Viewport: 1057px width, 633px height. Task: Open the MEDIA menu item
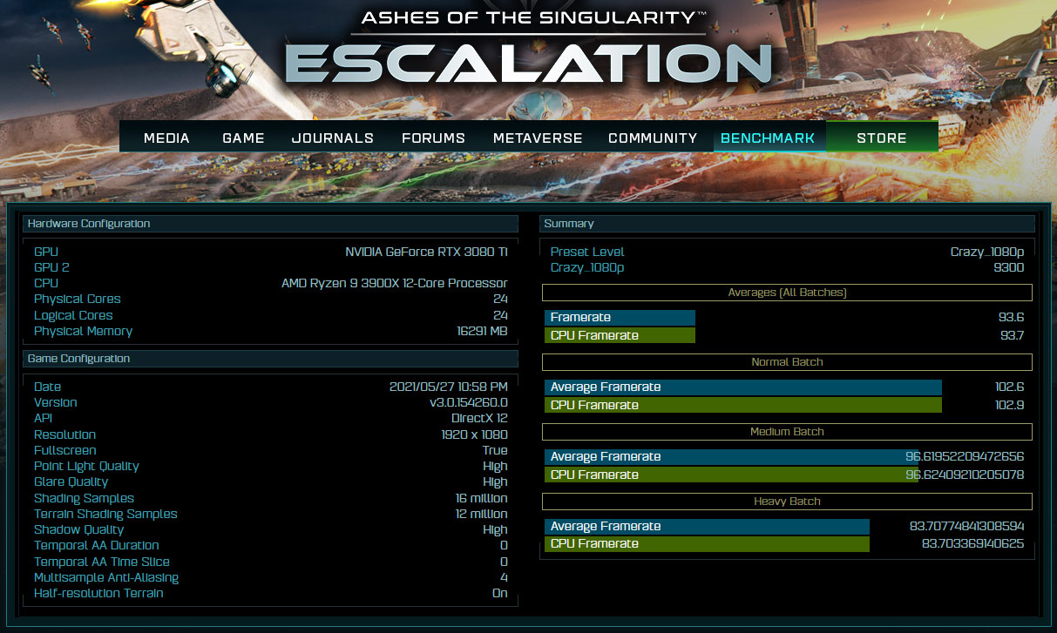pyautogui.click(x=166, y=138)
